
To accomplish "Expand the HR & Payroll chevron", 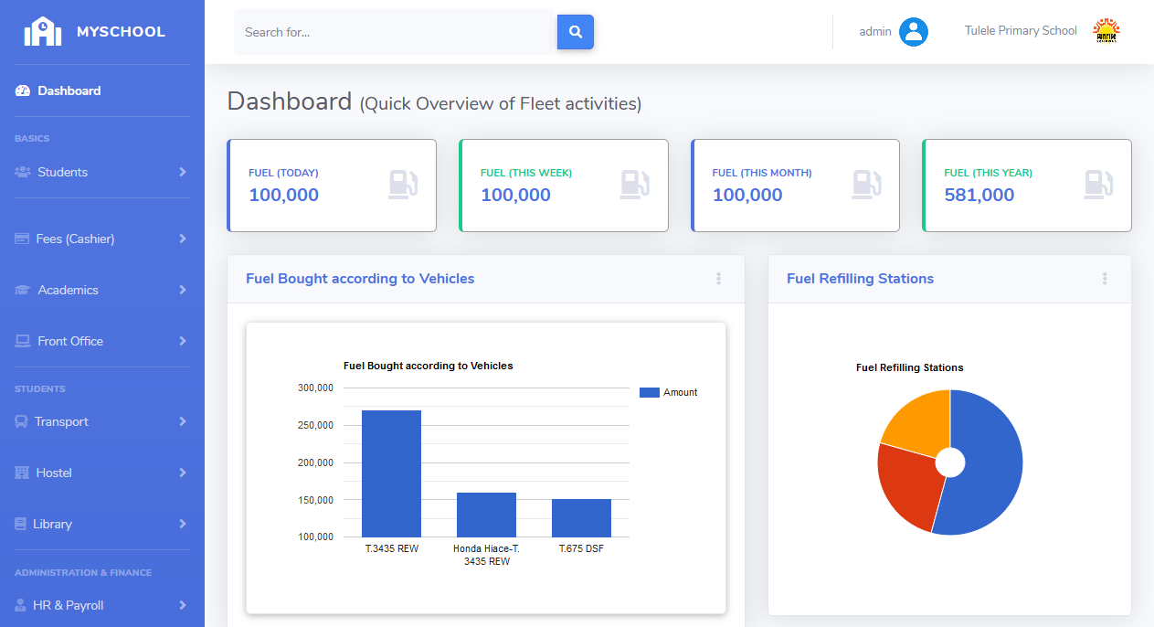I will click(x=183, y=605).
